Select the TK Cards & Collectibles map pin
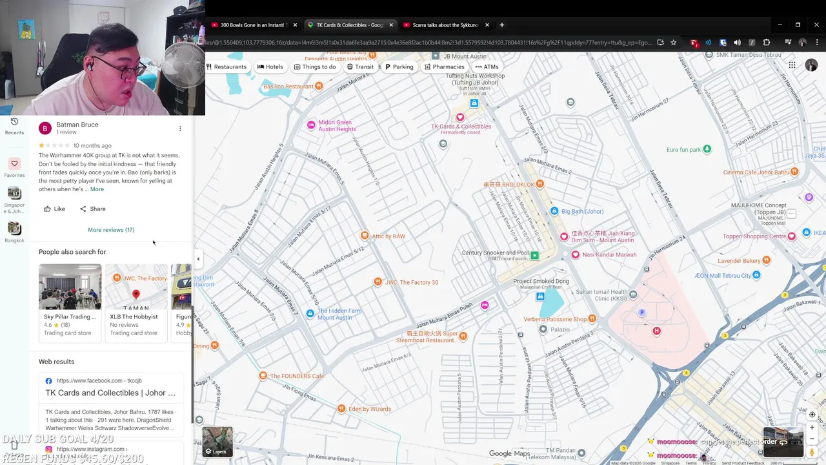Viewport: 826px width, 465px height. tap(460, 118)
